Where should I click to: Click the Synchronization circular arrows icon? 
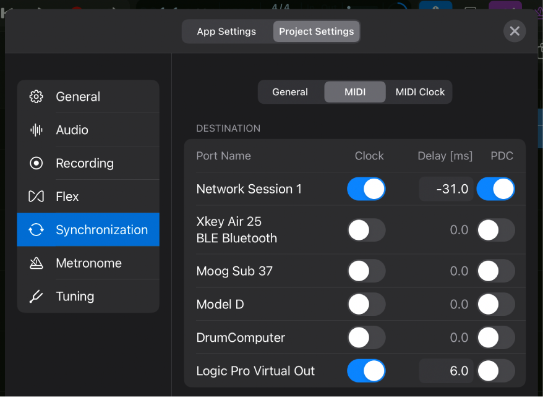(36, 229)
